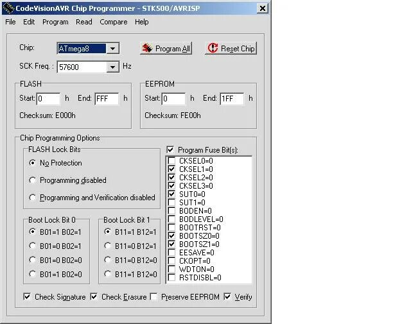Click the EEPROM 'Checksum: FE00h' text
Image resolution: width=411 pixels, height=324 pixels.
point(173,115)
